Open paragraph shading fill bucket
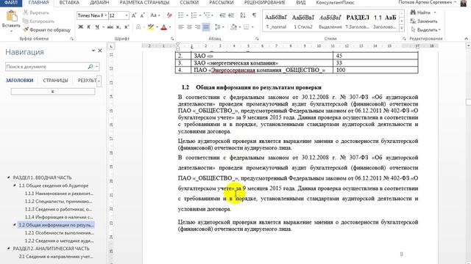The width and height of the screenshot is (471, 264). 234,27
